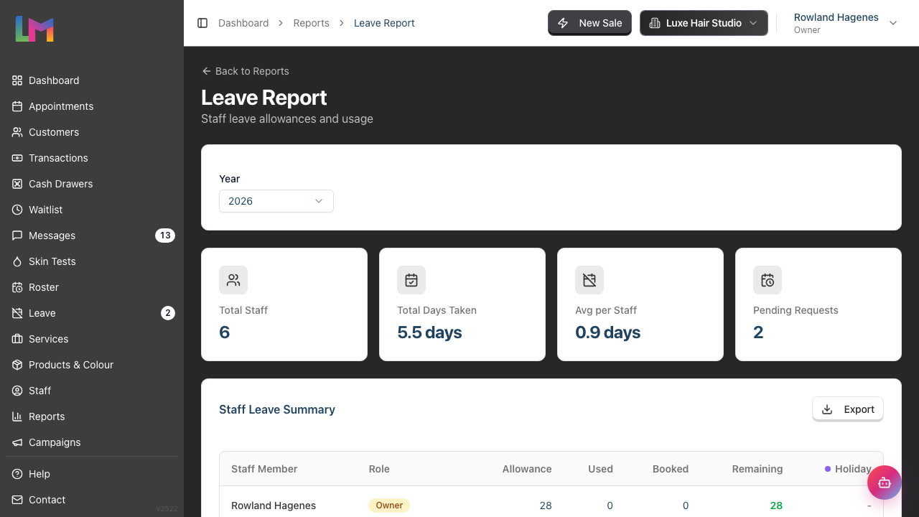The width and height of the screenshot is (919, 517).
Task: Click the Products & Colour box icon
Action: [x=17, y=365]
